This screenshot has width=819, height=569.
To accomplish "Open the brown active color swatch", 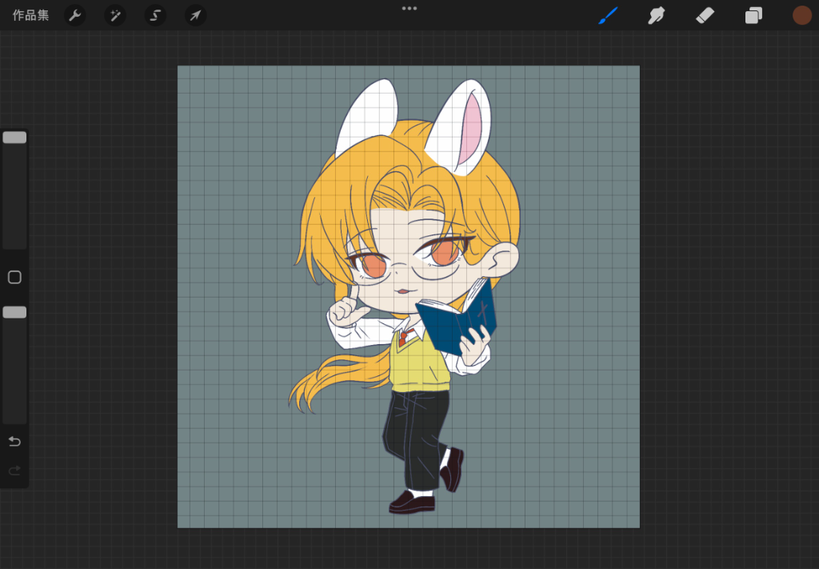I will [x=801, y=15].
